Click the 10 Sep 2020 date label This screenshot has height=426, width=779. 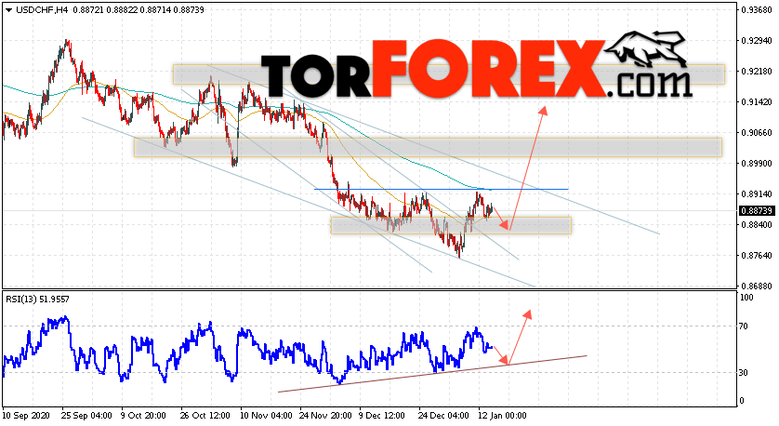click(26, 415)
